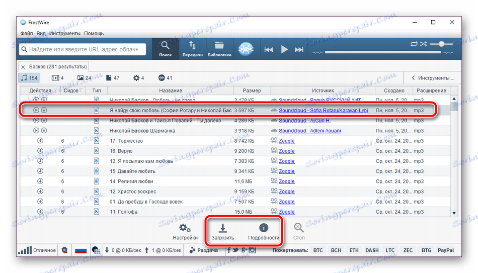Download 'Николай Басков-Шарманка' via row icon
Image resolution: width=478 pixels, height=273 pixels.
44,130
